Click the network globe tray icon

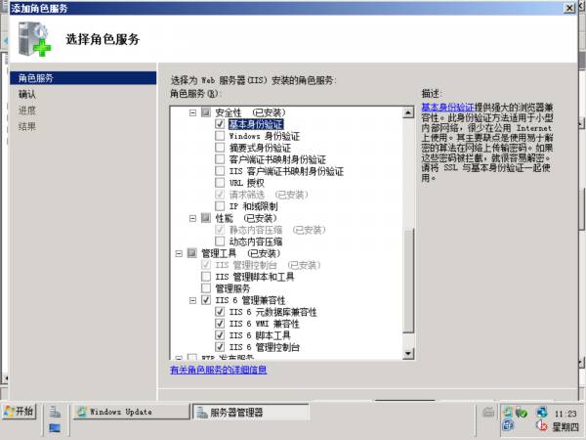542,413
